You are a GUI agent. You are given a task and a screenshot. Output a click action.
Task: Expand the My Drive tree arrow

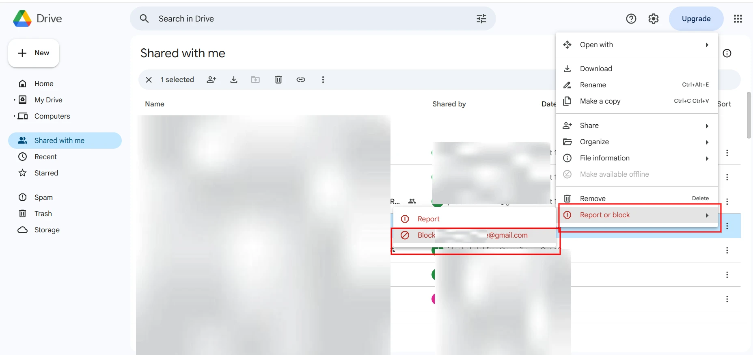pyautogui.click(x=14, y=100)
